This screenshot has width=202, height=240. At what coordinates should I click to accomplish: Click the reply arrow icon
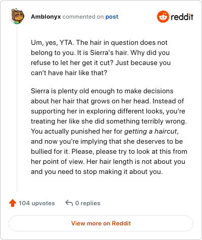[69, 203]
